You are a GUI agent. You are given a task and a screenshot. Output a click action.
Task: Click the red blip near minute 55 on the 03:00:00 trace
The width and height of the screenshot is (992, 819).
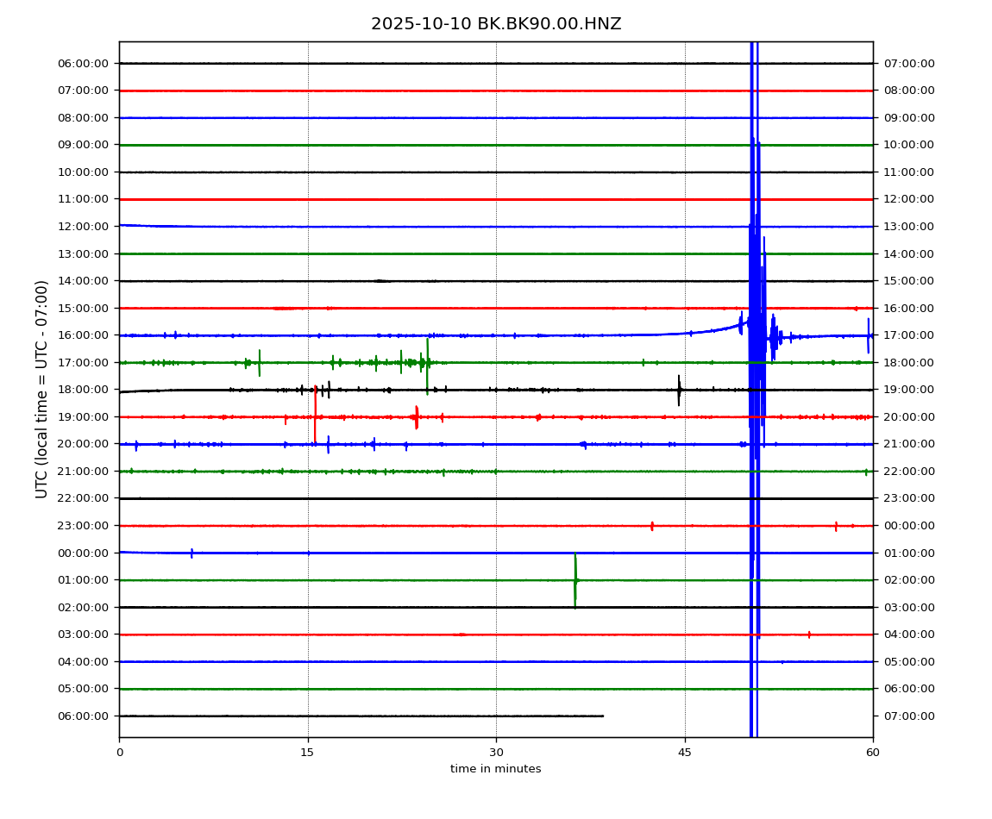[x=809, y=635]
